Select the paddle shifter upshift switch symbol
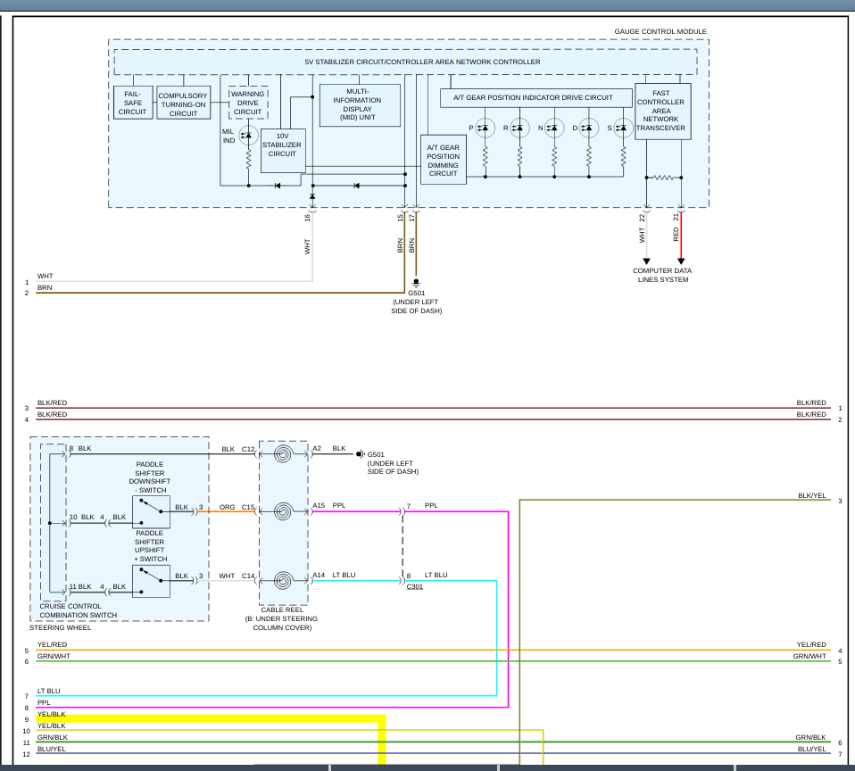 click(x=151, y=581)
